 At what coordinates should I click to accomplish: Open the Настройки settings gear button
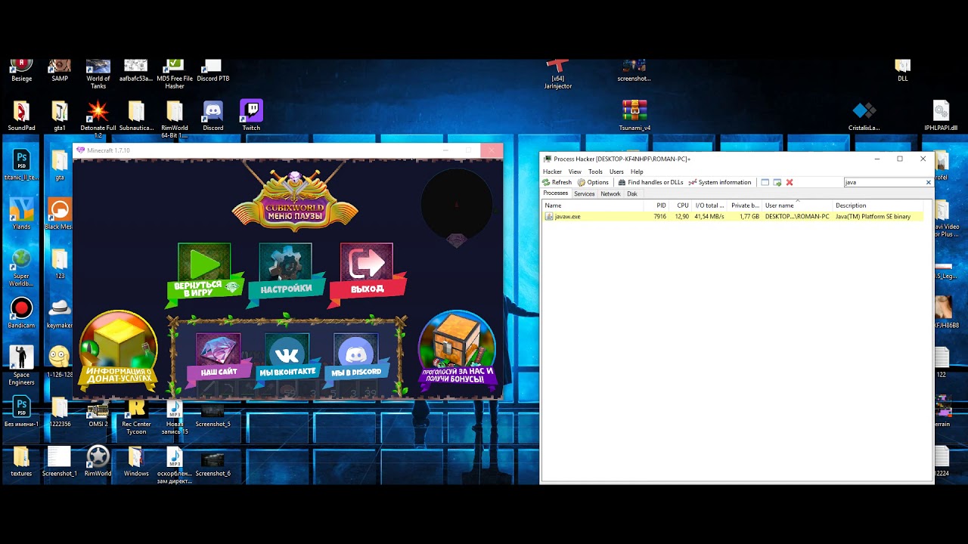coord(286,272)
